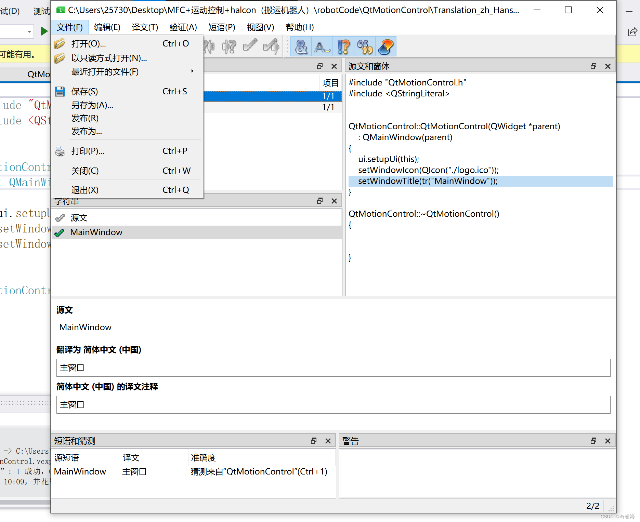Screen dimensions: 640x522
Task: Choose 发布(R) menu entry
Action: coord(127,118)
